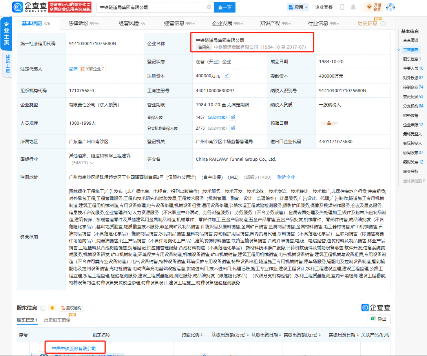
Task: Click the 开通会员 VIP badge
Action: tap(374, 7)
